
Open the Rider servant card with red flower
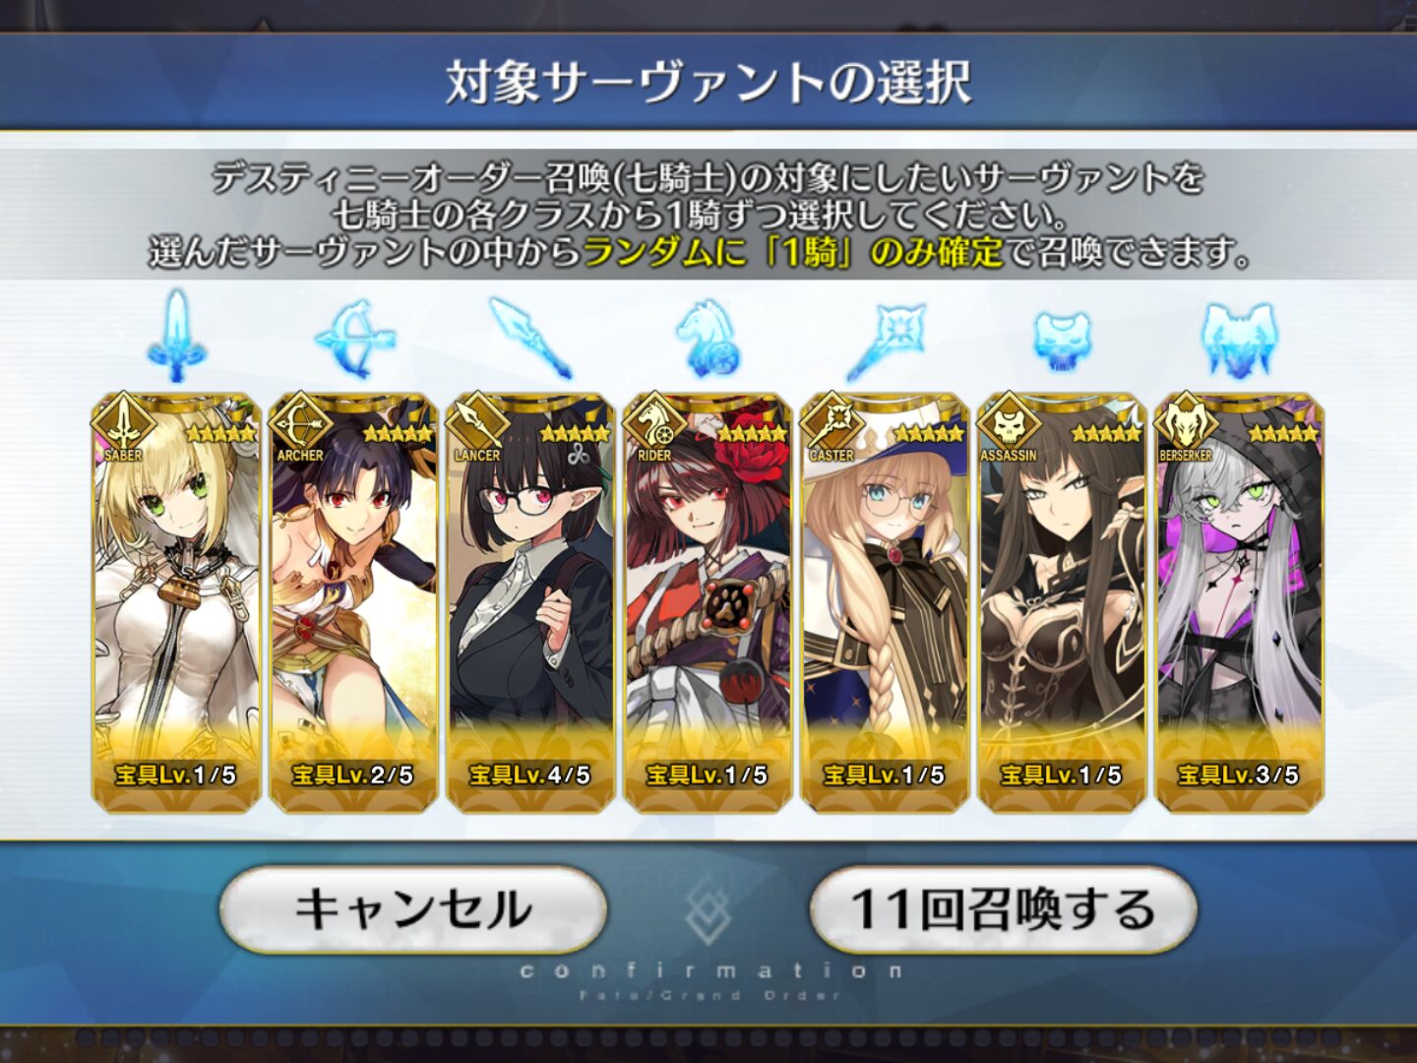click(x=708, y=602)
